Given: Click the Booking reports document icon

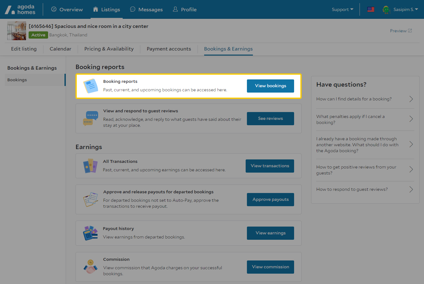Looking at the screenshot, I should pyautogui.click(x=91, y=86).
